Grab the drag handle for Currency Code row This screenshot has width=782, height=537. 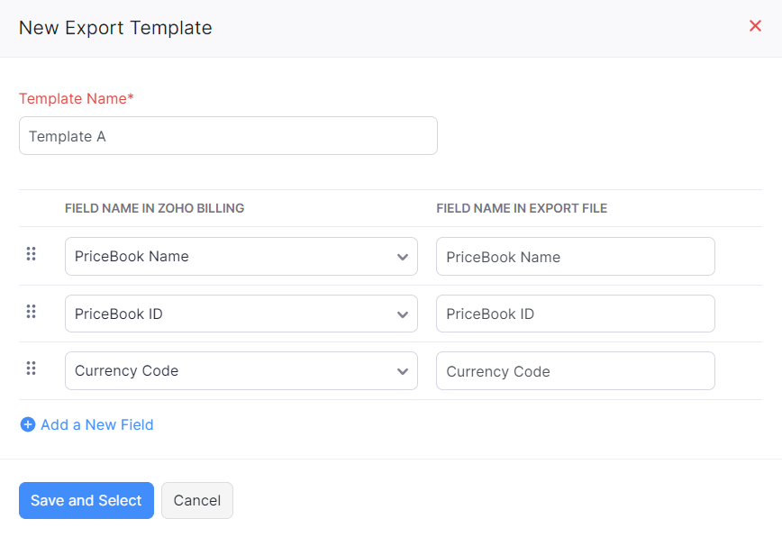[31, 368]
